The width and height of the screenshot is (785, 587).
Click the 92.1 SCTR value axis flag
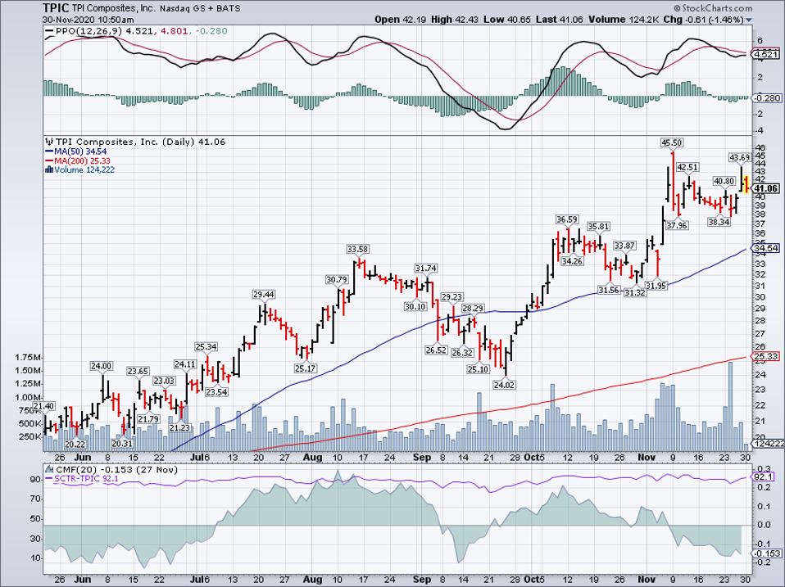pyautogui.click(x=764, y=476)
